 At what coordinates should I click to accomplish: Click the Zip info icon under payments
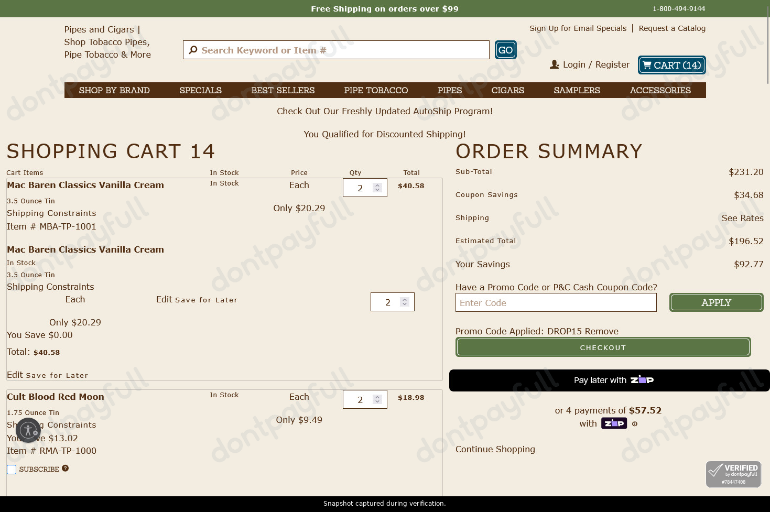click(x=635, y=424)
